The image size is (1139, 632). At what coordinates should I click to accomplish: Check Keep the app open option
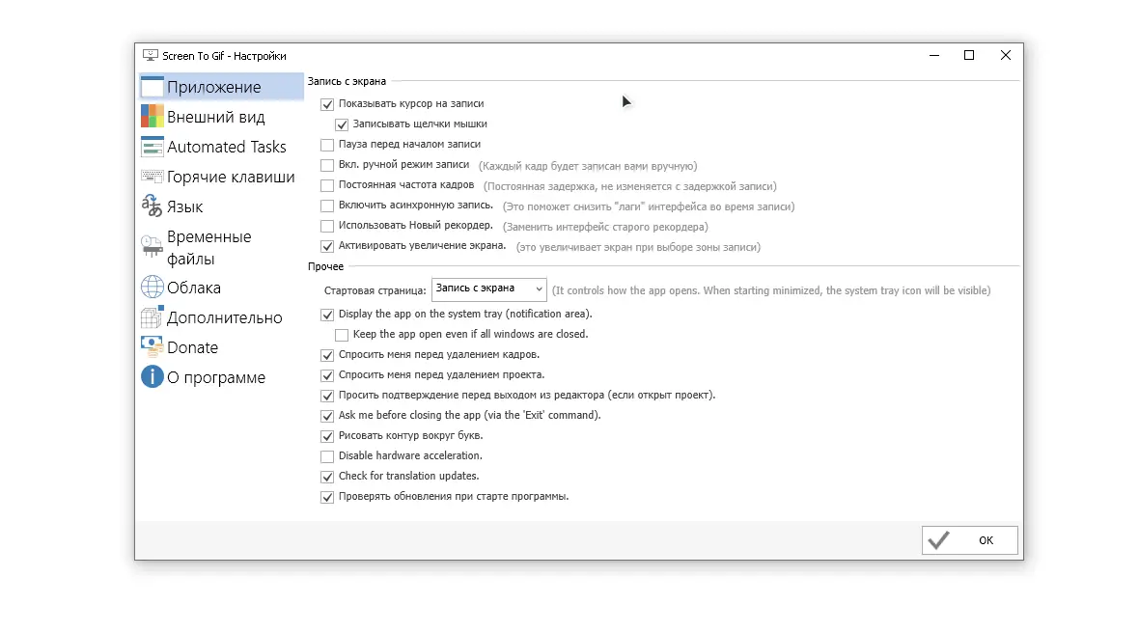[x=342, y=336]
